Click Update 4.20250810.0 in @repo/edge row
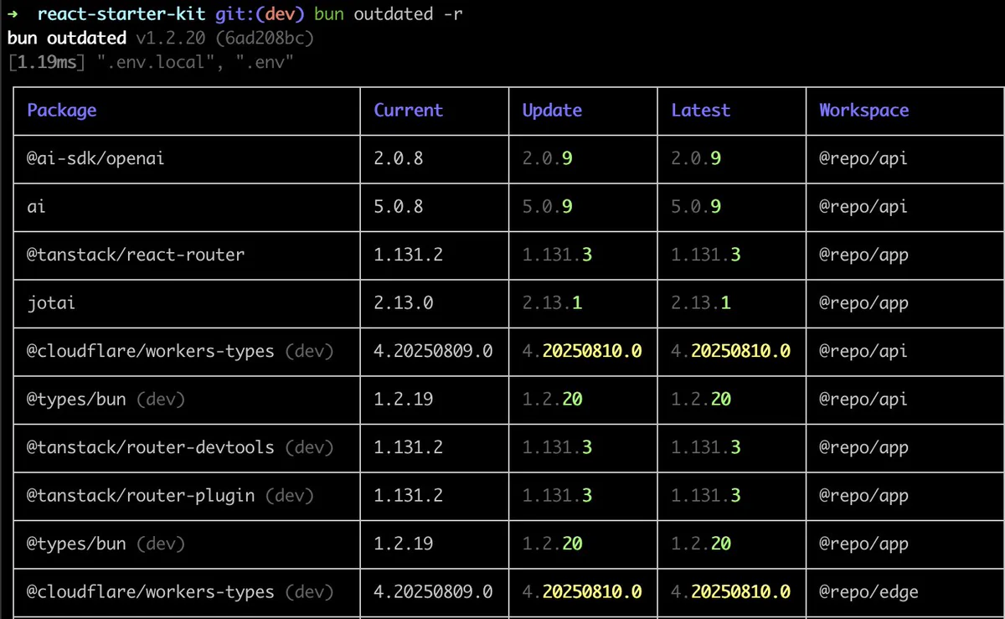1005x619 pixels. tap(582, 591)
